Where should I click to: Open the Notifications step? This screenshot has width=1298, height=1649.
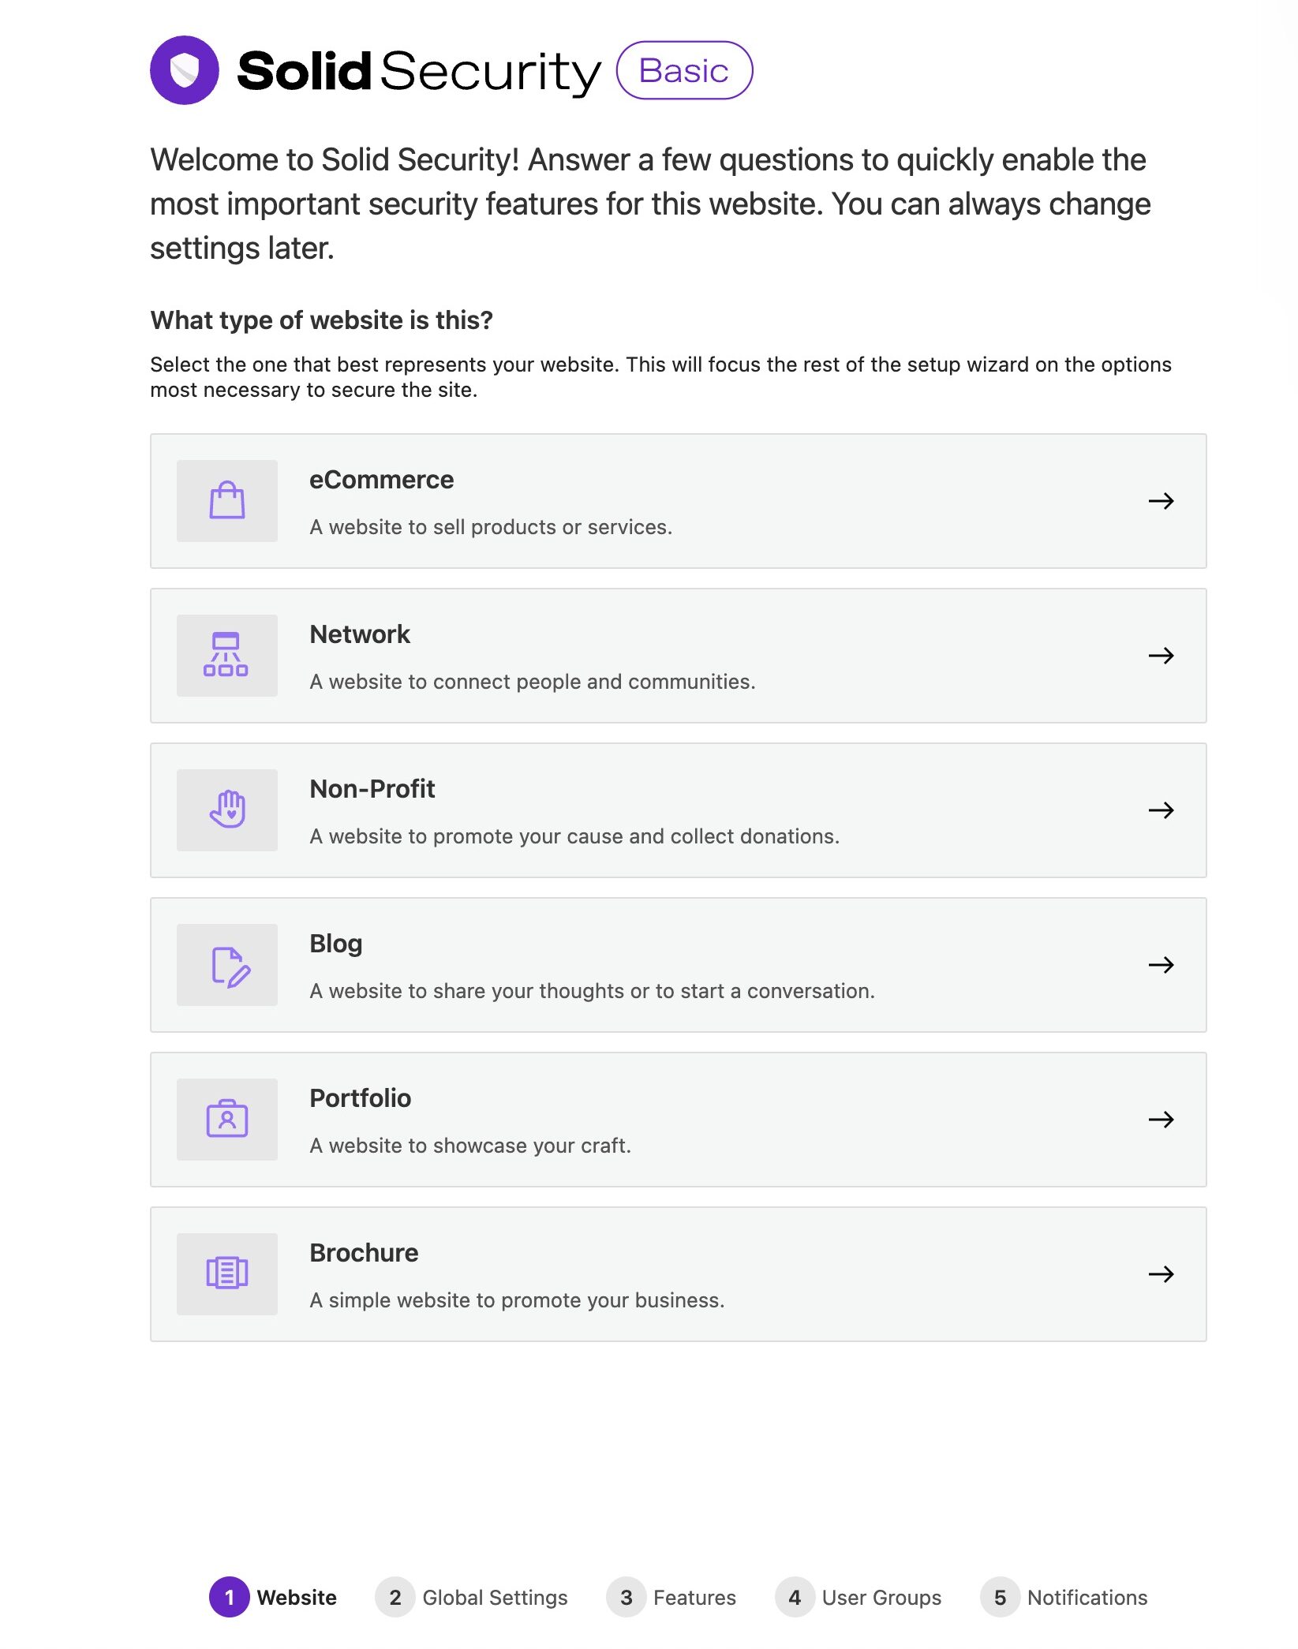(1064, 1597)
